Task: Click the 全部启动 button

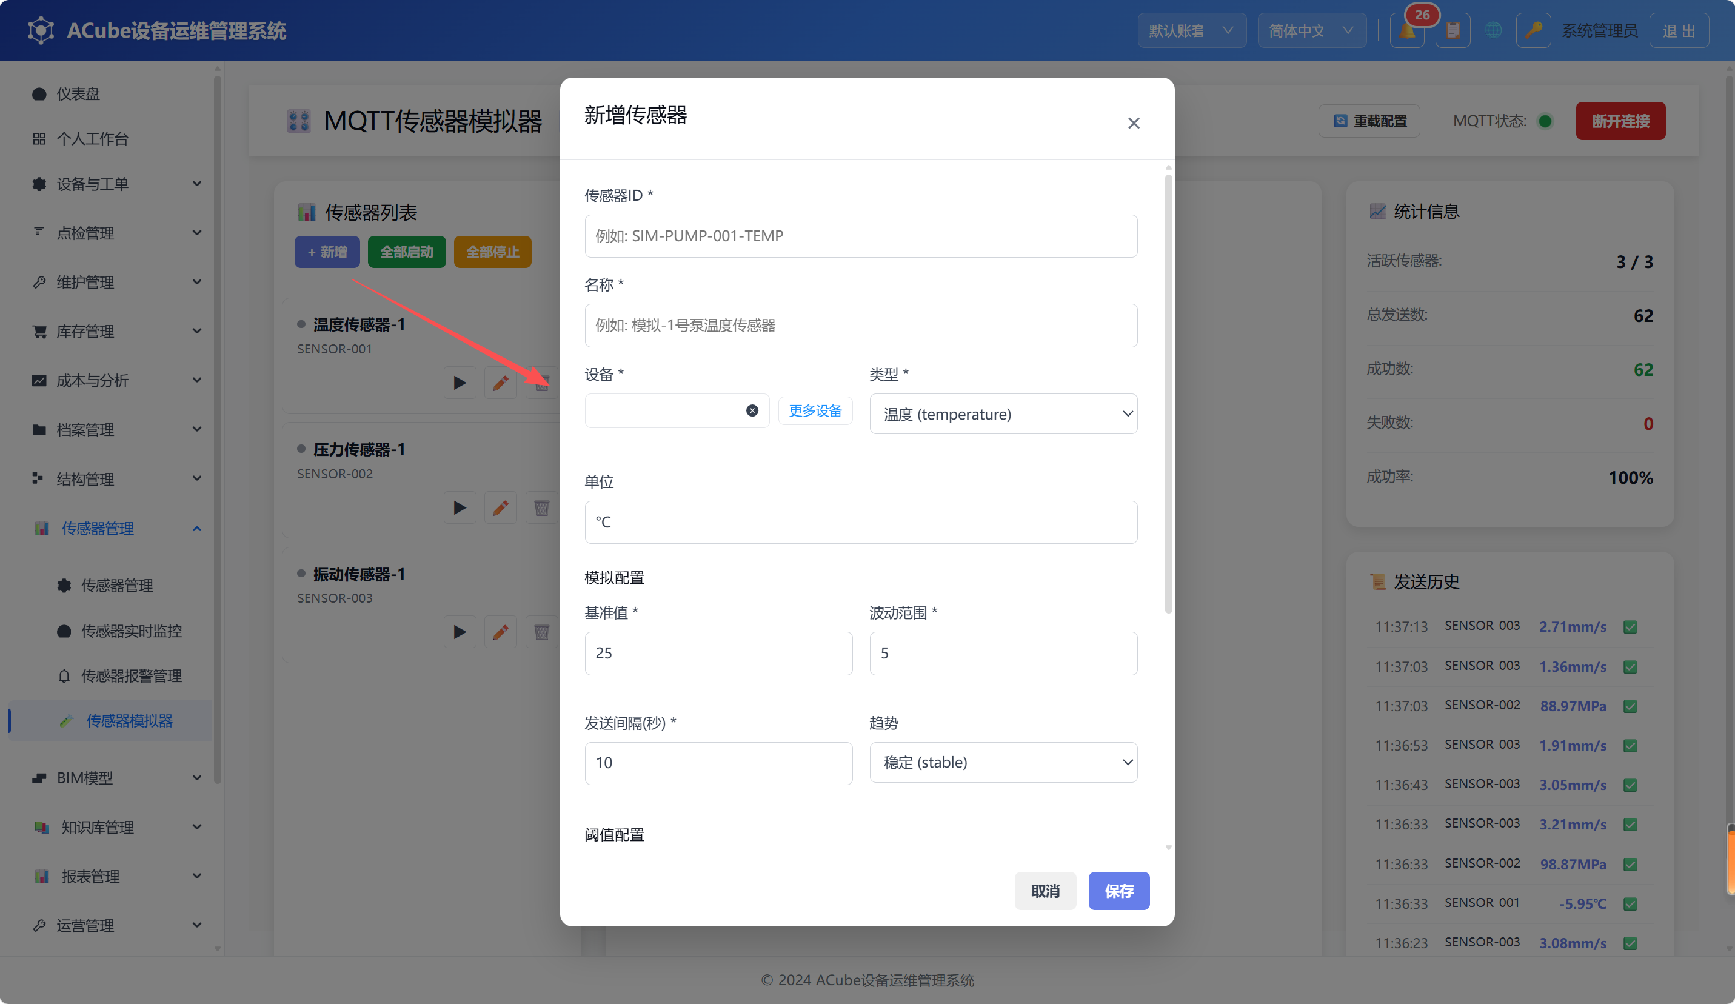Action: [x=407, y=252]
